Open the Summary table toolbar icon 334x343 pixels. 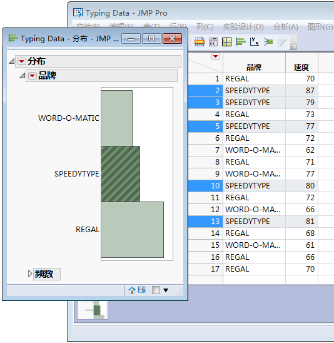click(x=213, y=41)
